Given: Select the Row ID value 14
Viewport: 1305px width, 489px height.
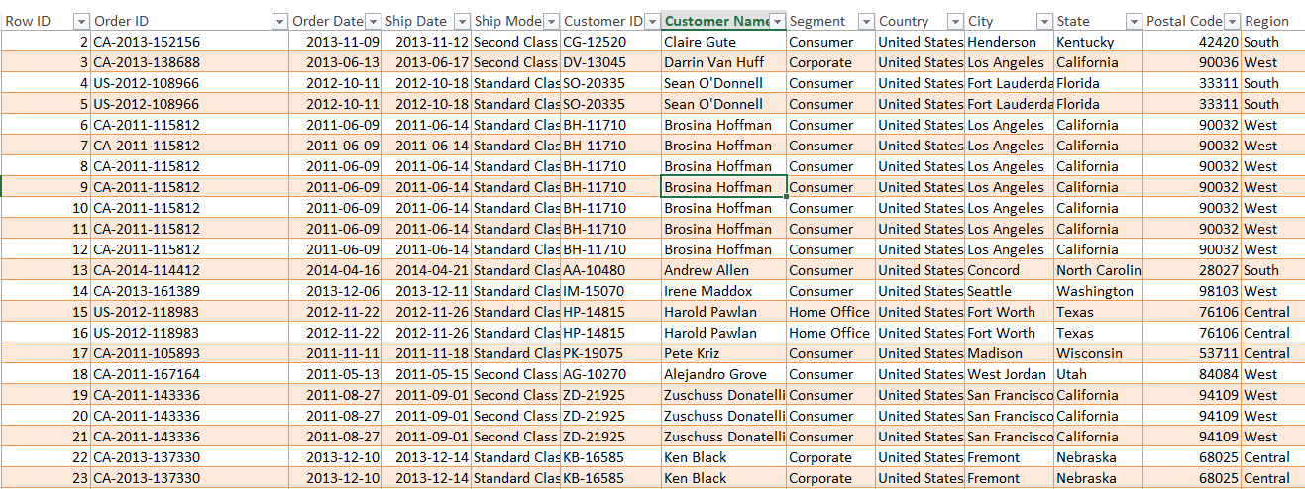Looking at the screenshot, I should [x=46, y=291].
